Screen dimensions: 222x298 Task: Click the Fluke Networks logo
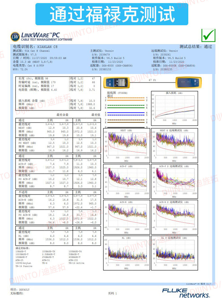tap(186, 293)
